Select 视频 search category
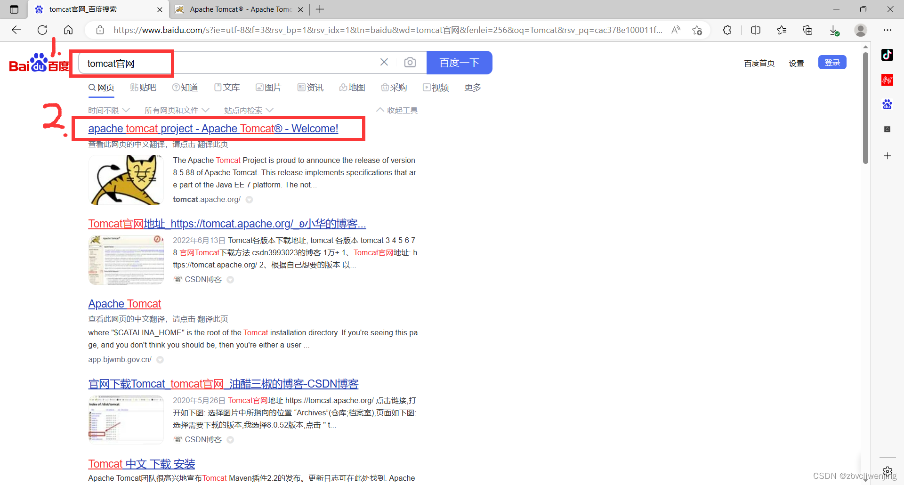The height and width of the screenshot is (485, 904). pyautogui.click(x=436, y=88)
